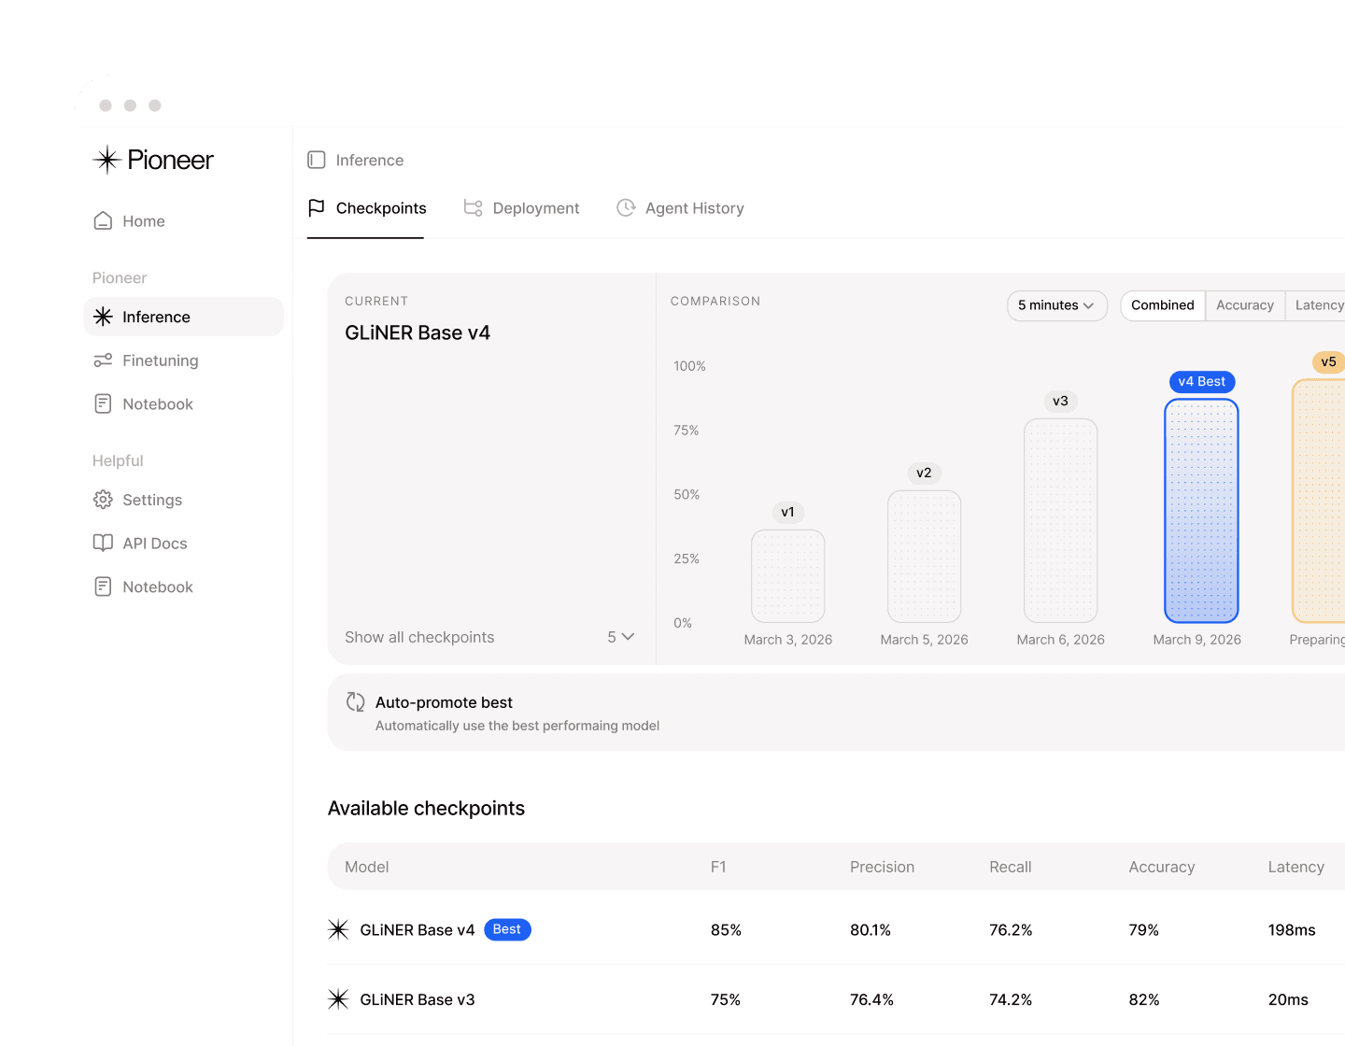1345x1046 pixels.
Task: Click the GLiNER Base v3 row star icon
Action: [338, 998]
